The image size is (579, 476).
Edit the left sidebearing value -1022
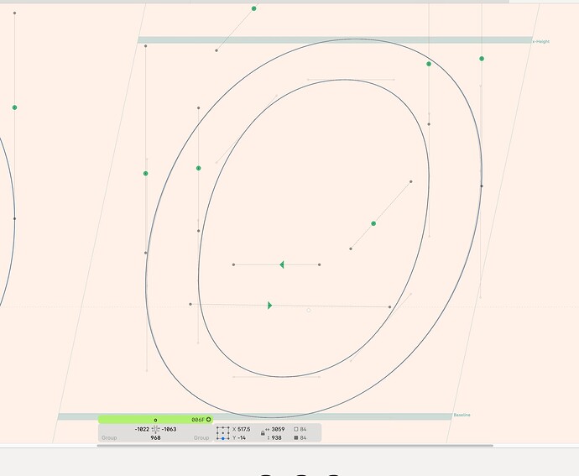coord(142,429)
